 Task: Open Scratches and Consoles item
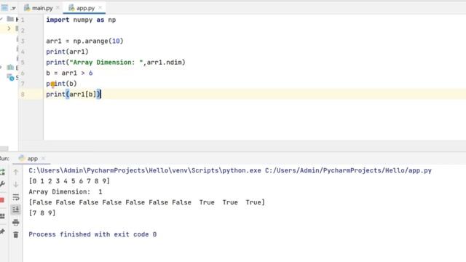tap(12, 78)
